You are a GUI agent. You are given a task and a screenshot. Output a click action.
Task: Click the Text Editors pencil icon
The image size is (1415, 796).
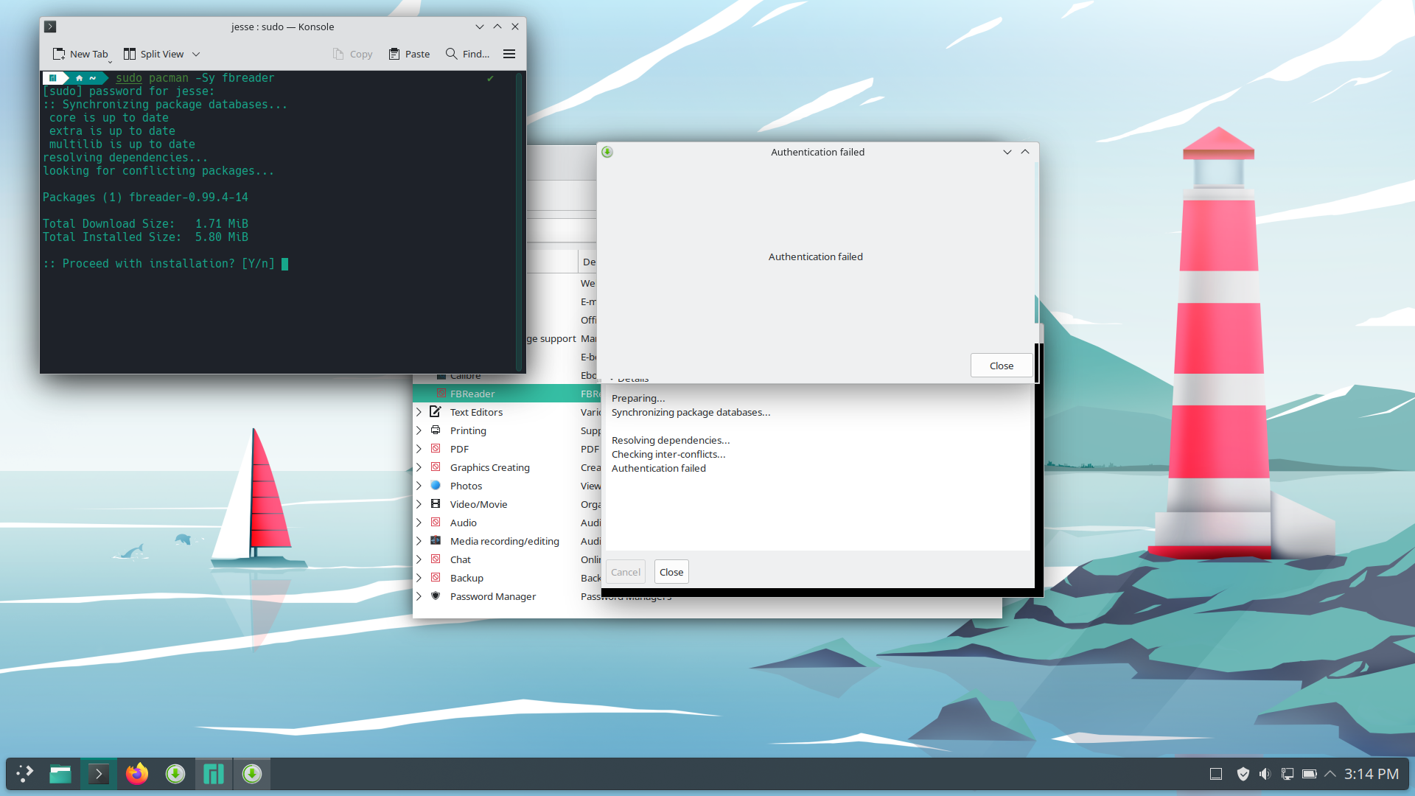pyautogui.click(x=436, y=411)
